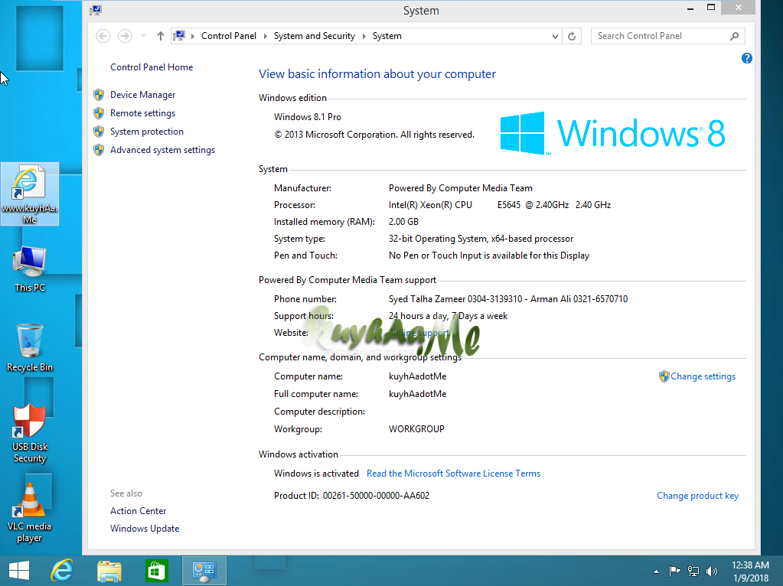
Task: Click the shield icon beside Change settings
Action: (x=664, y=376)
